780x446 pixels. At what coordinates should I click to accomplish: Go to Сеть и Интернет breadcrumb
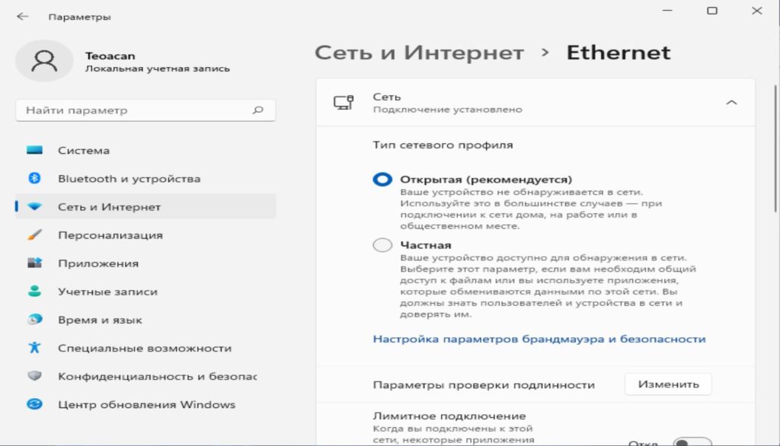click(419, 53)
